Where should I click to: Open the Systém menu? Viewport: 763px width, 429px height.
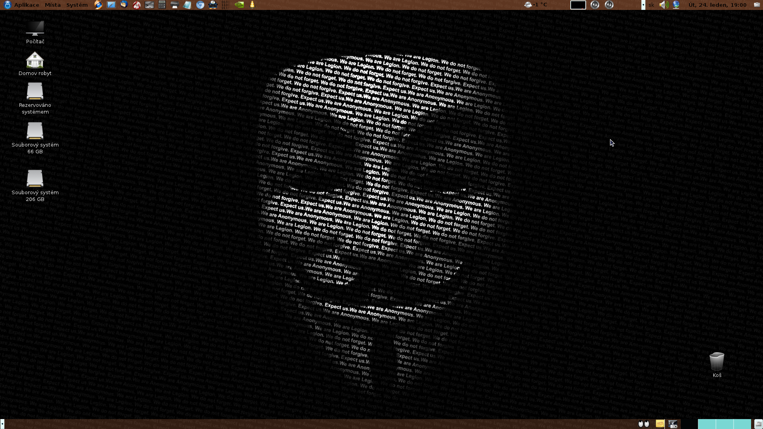coord(77,5)
